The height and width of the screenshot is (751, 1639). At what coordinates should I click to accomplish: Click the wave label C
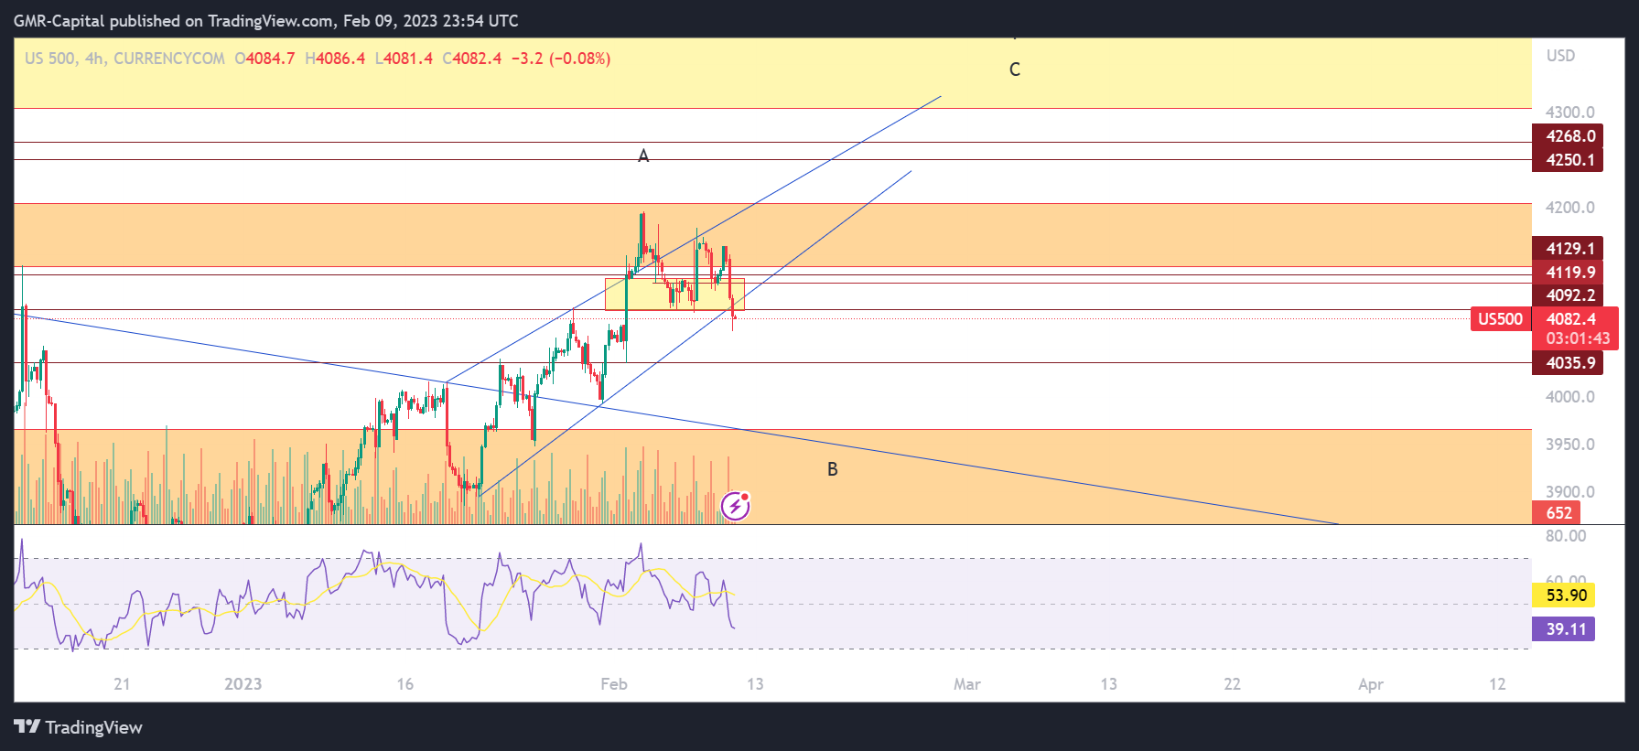tap(1015, 70)
